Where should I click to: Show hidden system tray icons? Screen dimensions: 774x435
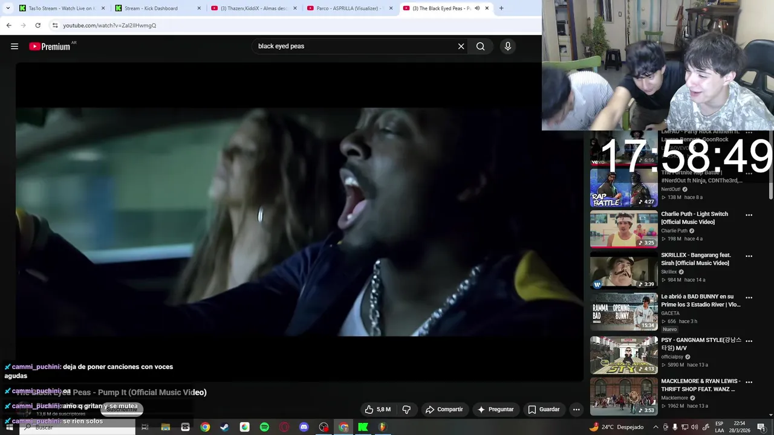click(x=655, y=427)
